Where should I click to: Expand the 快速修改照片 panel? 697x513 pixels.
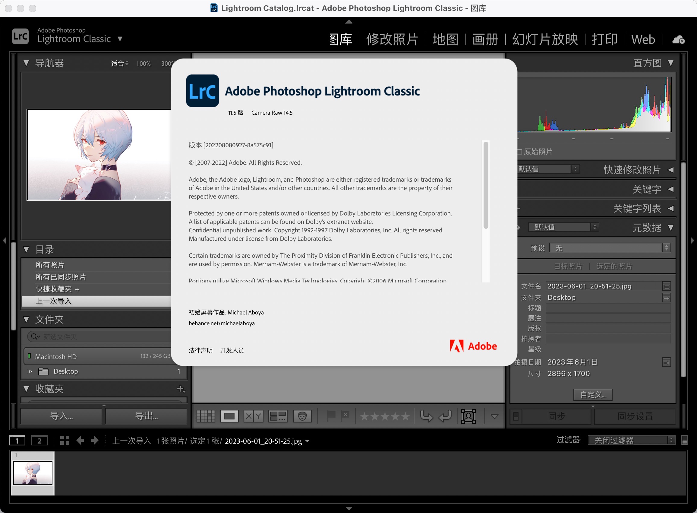671,170
